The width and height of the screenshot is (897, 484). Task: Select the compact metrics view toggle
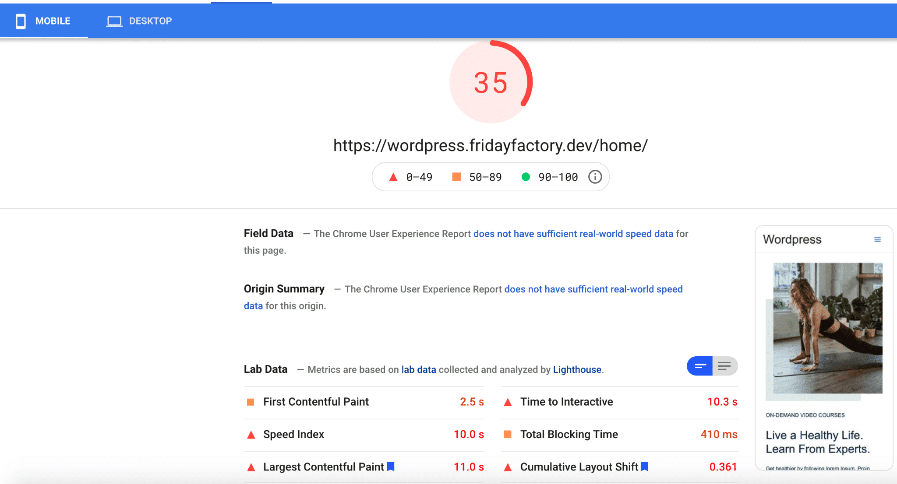(x=700, y=366)
